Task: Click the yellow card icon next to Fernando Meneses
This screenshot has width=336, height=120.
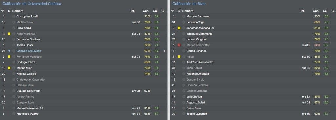Action: click(9, 57)
